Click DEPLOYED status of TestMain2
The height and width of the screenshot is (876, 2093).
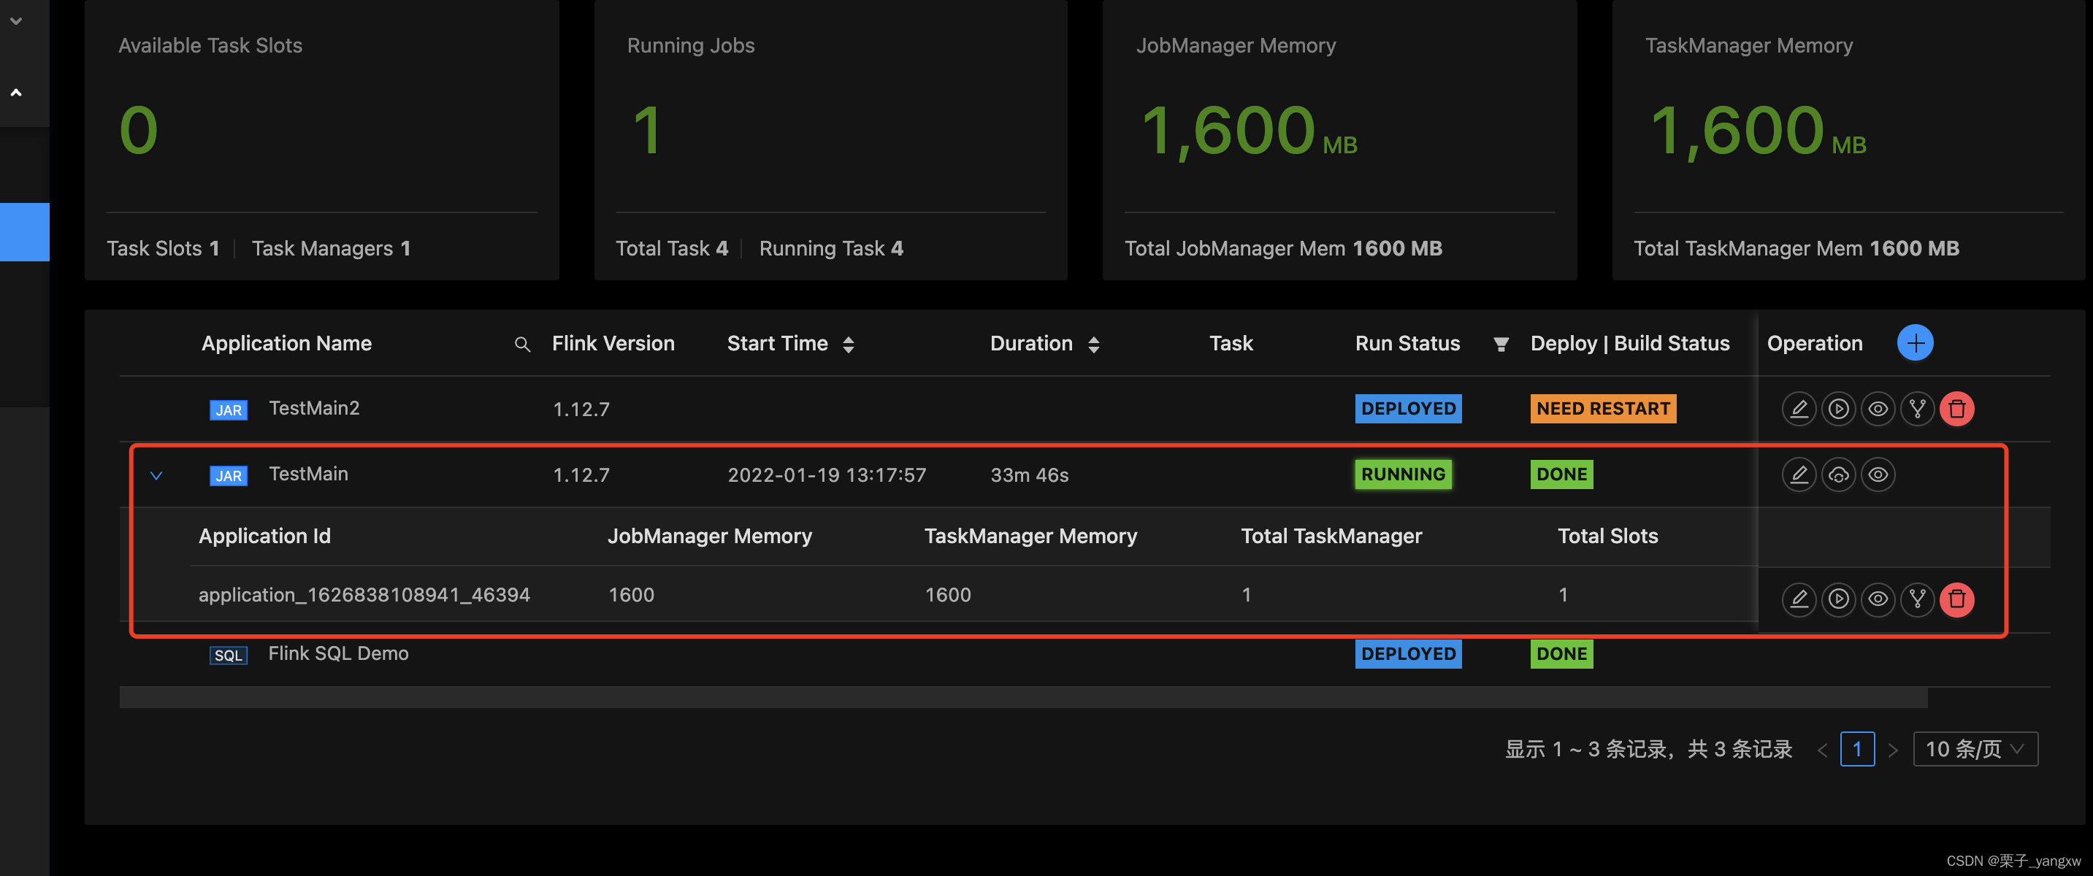1407,408
